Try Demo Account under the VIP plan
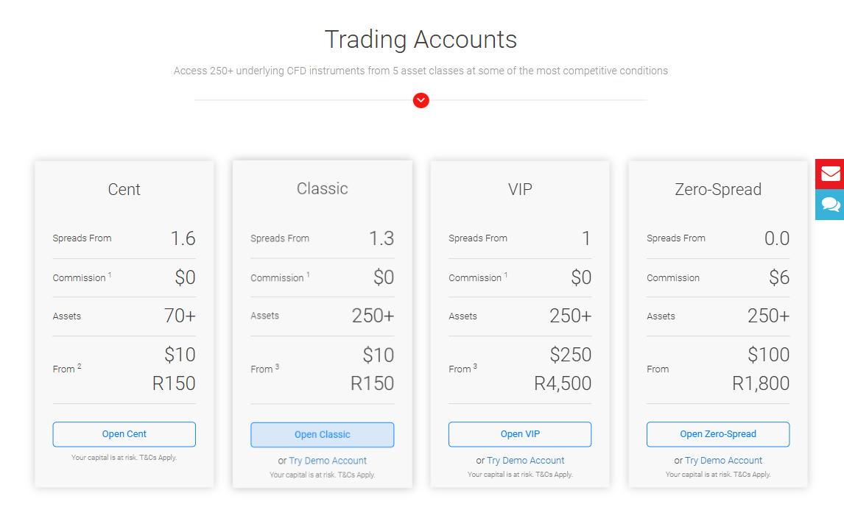Image resolution: width=844 pixels, height=521 pixels. pos(525,460)
